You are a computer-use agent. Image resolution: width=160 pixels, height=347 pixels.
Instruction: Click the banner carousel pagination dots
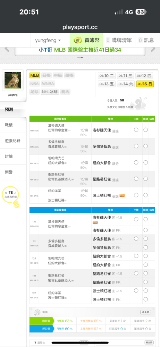80,58
